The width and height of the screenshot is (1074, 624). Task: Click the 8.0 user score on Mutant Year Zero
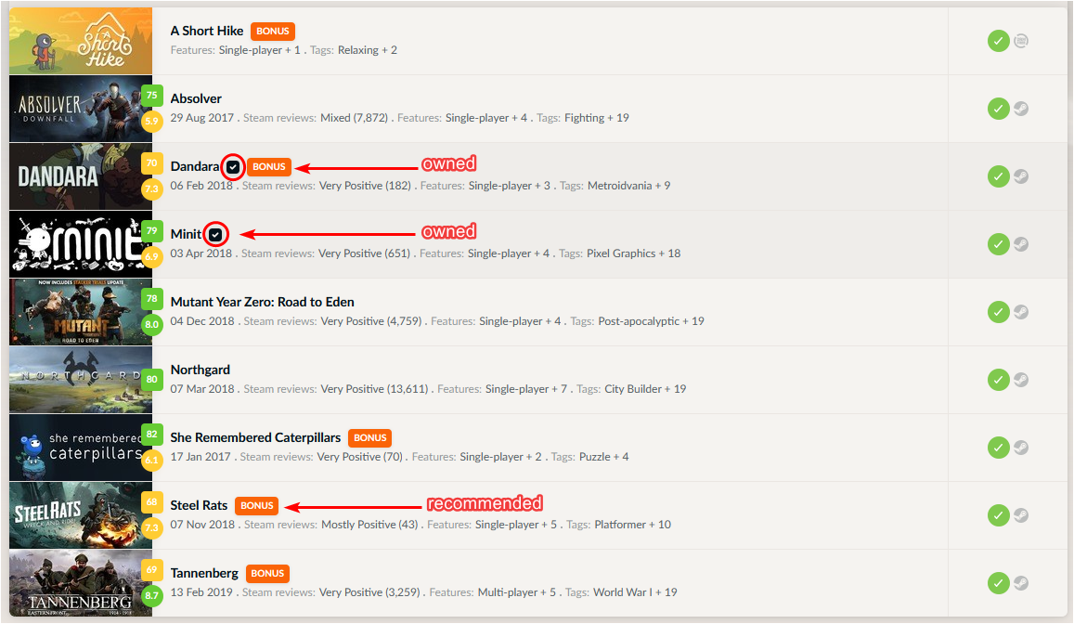[x=152, y=325]
